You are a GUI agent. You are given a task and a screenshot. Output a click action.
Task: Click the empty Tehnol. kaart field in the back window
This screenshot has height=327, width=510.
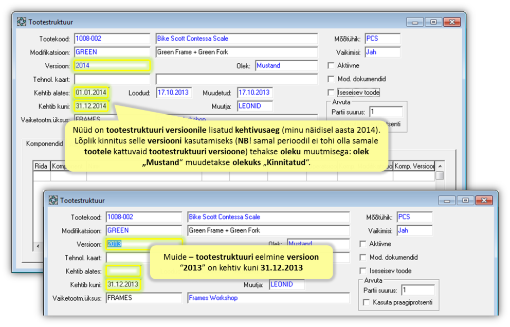tap(112, 79)
